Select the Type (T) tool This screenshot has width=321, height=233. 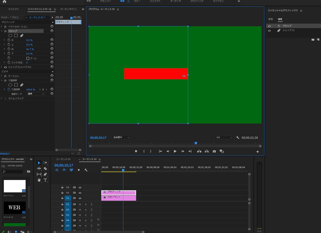pos(45,180)
